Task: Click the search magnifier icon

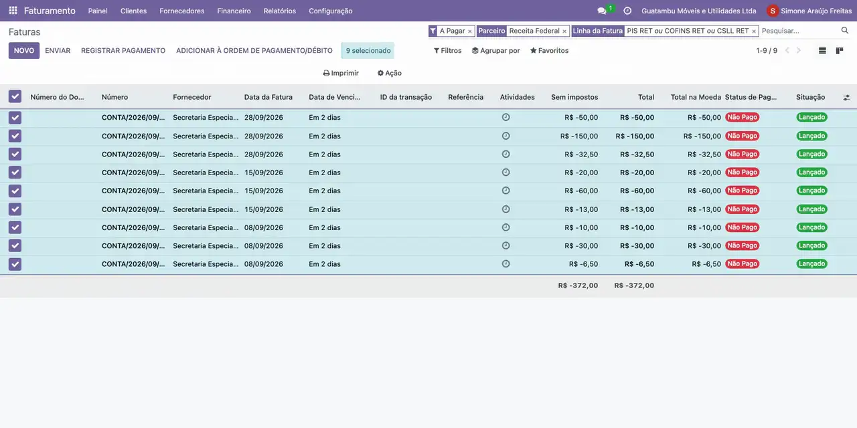Action: 845,31
